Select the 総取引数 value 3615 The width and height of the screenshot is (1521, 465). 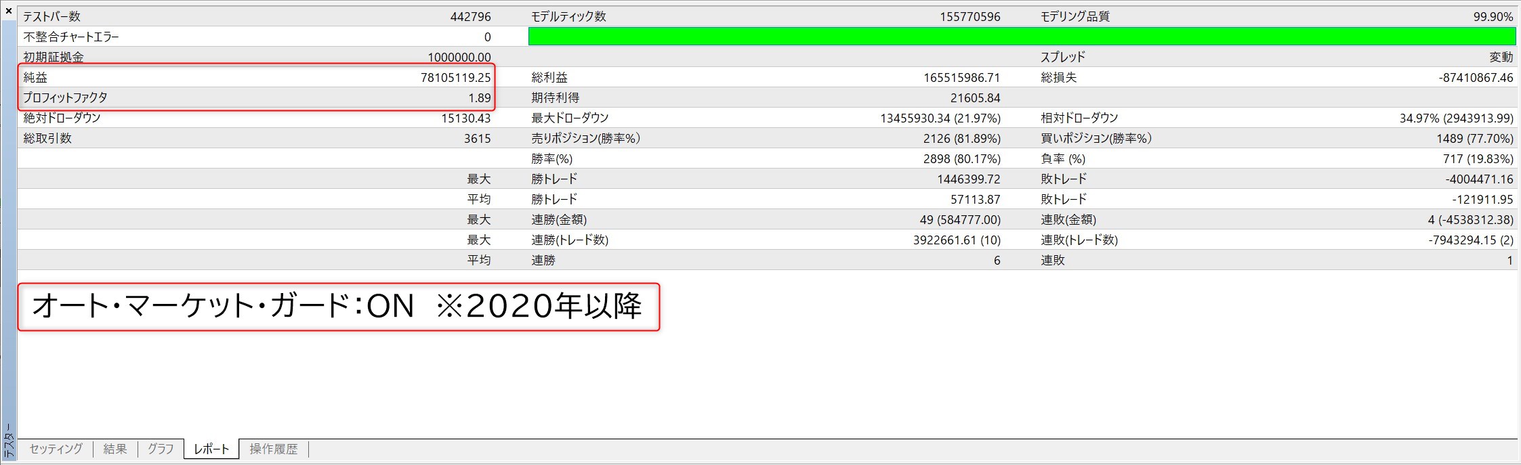477,138
